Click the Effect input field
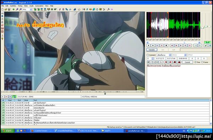 point(199,55)
